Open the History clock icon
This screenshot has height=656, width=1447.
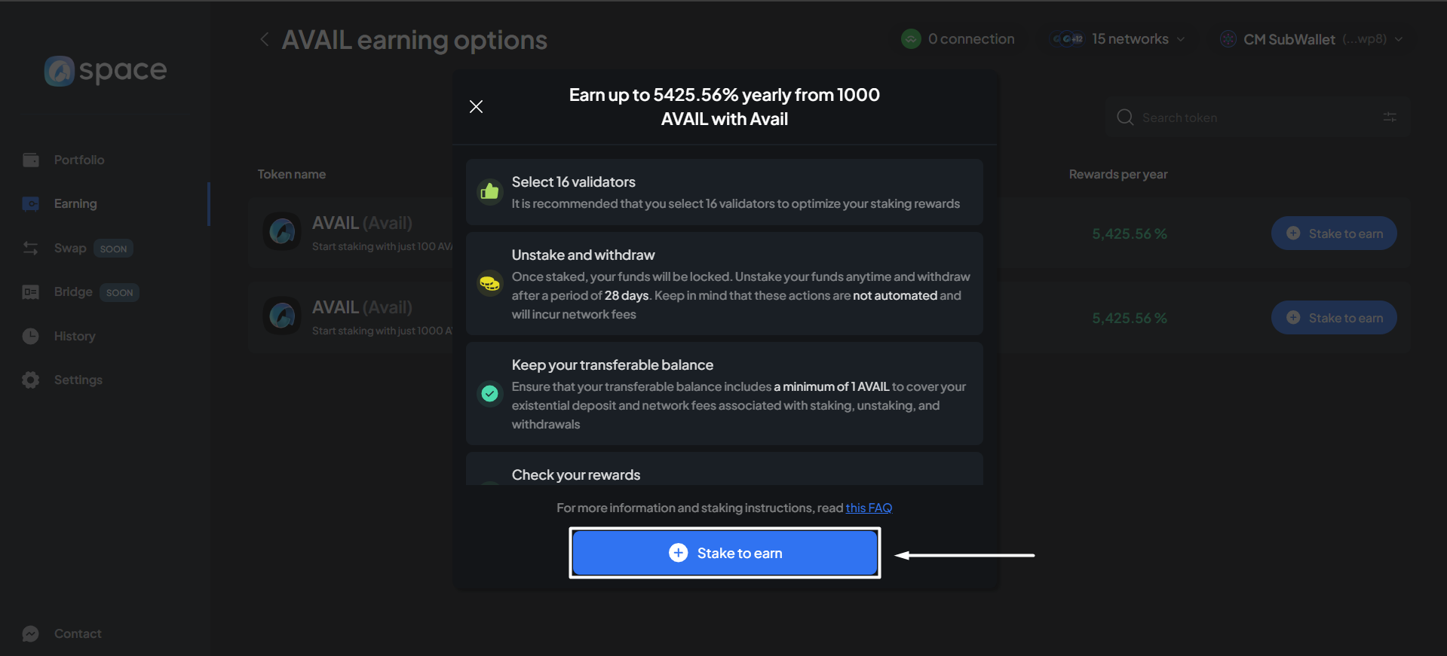click(x=31, y=336)
